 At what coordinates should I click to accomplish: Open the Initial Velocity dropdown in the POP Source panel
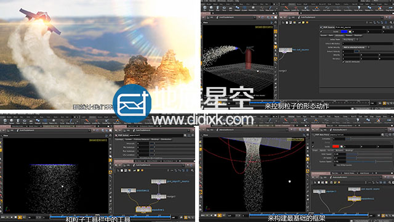(356, 47)
